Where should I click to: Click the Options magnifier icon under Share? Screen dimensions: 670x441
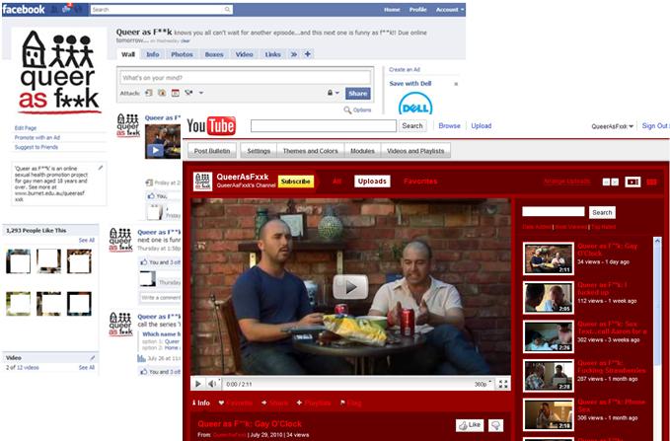[x=344, y=110]
